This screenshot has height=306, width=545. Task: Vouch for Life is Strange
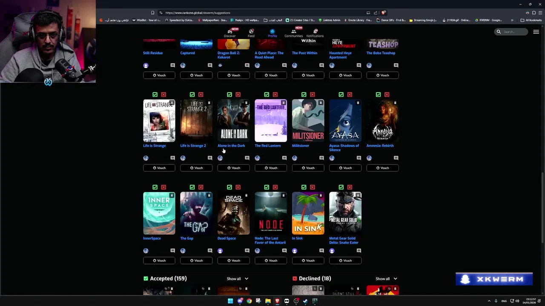159,168
